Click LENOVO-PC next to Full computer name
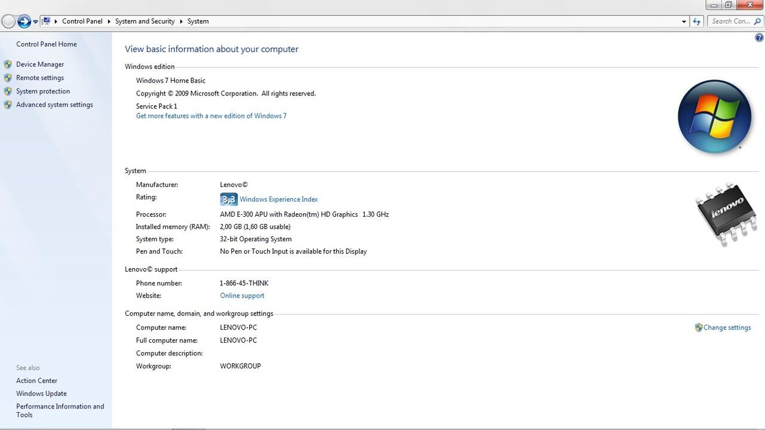This screenshot has height=430, width=765. pyautogui.click(x=238, y=340)
